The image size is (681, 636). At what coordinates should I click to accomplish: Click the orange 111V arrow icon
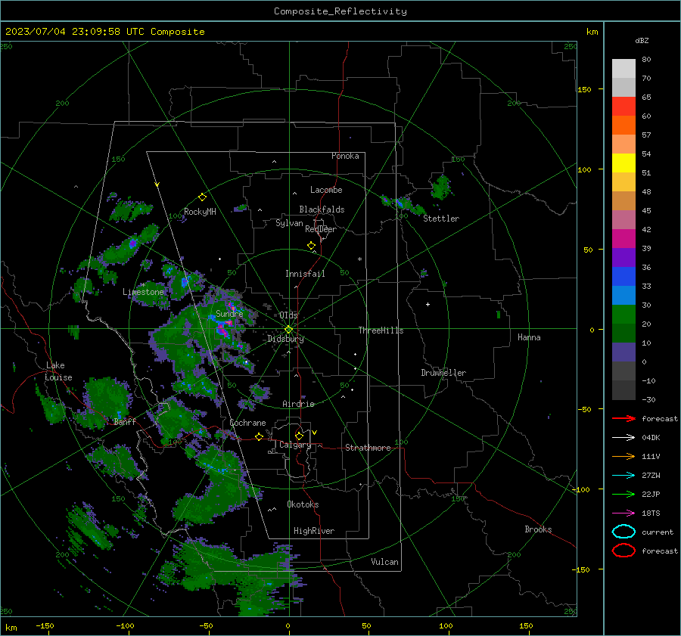tap(623, 456)
